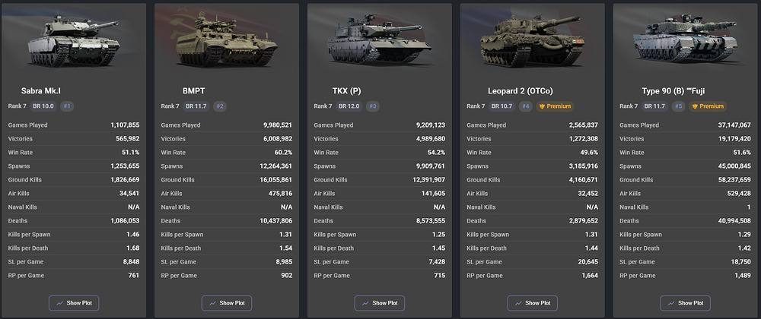The image size is (761, 319).
Task: Click the BMPT vehicle image
Action: 227,41
